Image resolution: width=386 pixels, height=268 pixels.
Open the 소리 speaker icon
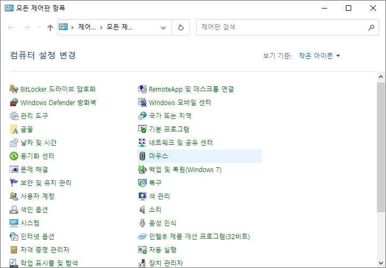tap(142, 210)
